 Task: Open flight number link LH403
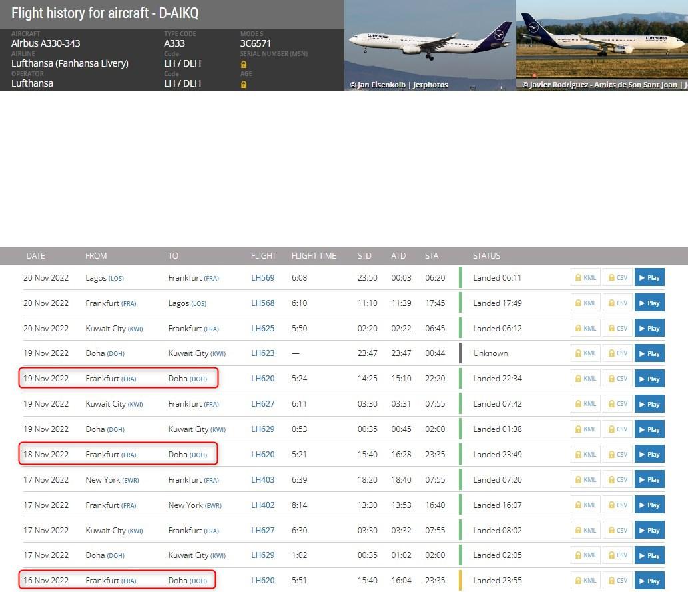[263, 479]
